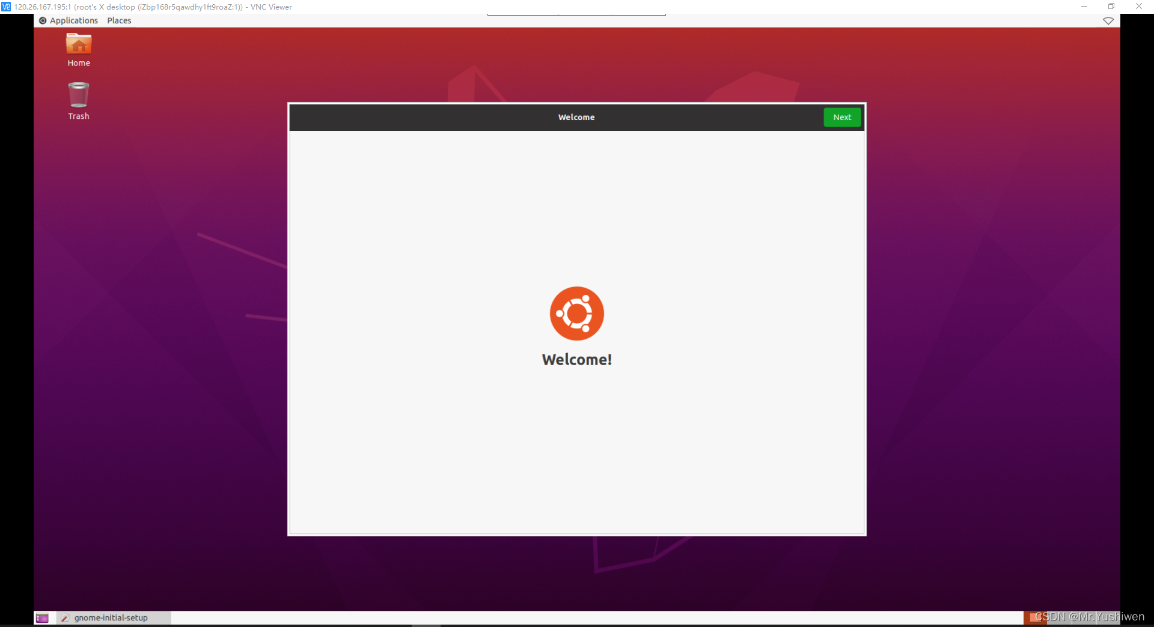Screen dimensions: 1154x627
Task: Select the Trash desktop icon
Action: click(x=79, y=101)
